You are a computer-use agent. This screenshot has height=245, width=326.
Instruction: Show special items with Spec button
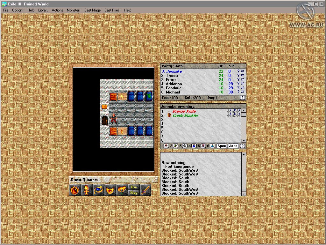pos(222,146)
